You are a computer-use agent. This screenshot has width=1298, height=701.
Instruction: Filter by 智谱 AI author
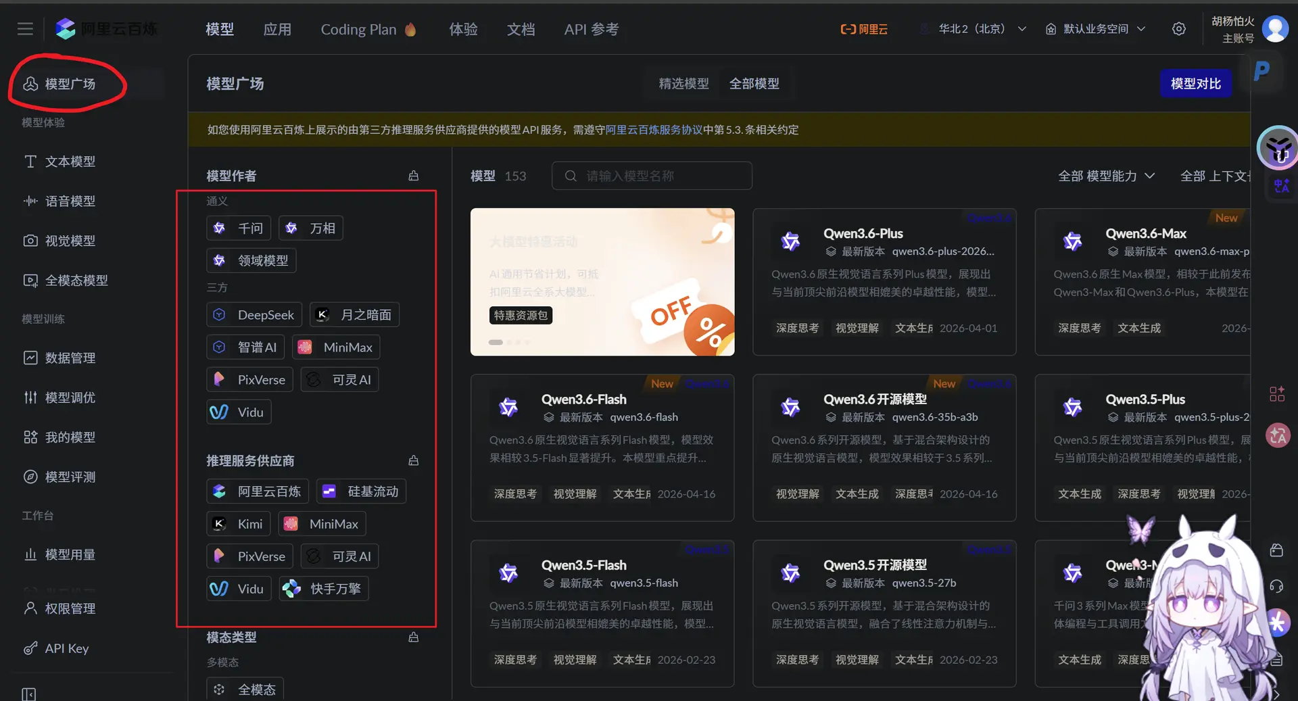(245, 347)
